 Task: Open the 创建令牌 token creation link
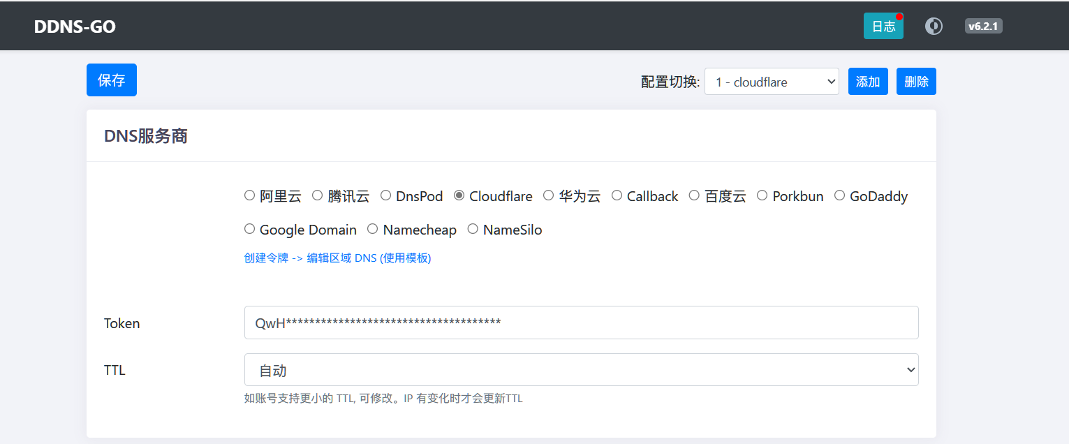(267, 258)
